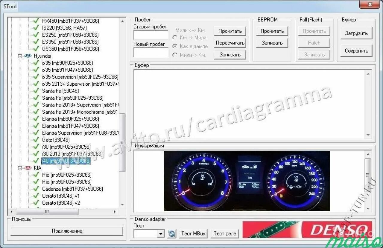The image size is (383, 248).
Task: Click Записать in the EEPROM group
Action: [x=272, y=43]
